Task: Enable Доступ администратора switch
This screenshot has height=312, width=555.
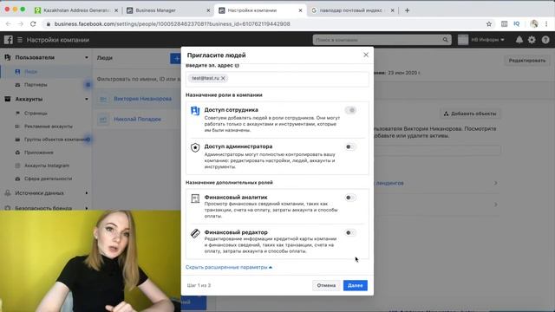Action: pyautogui.click(x=350, y=146)
